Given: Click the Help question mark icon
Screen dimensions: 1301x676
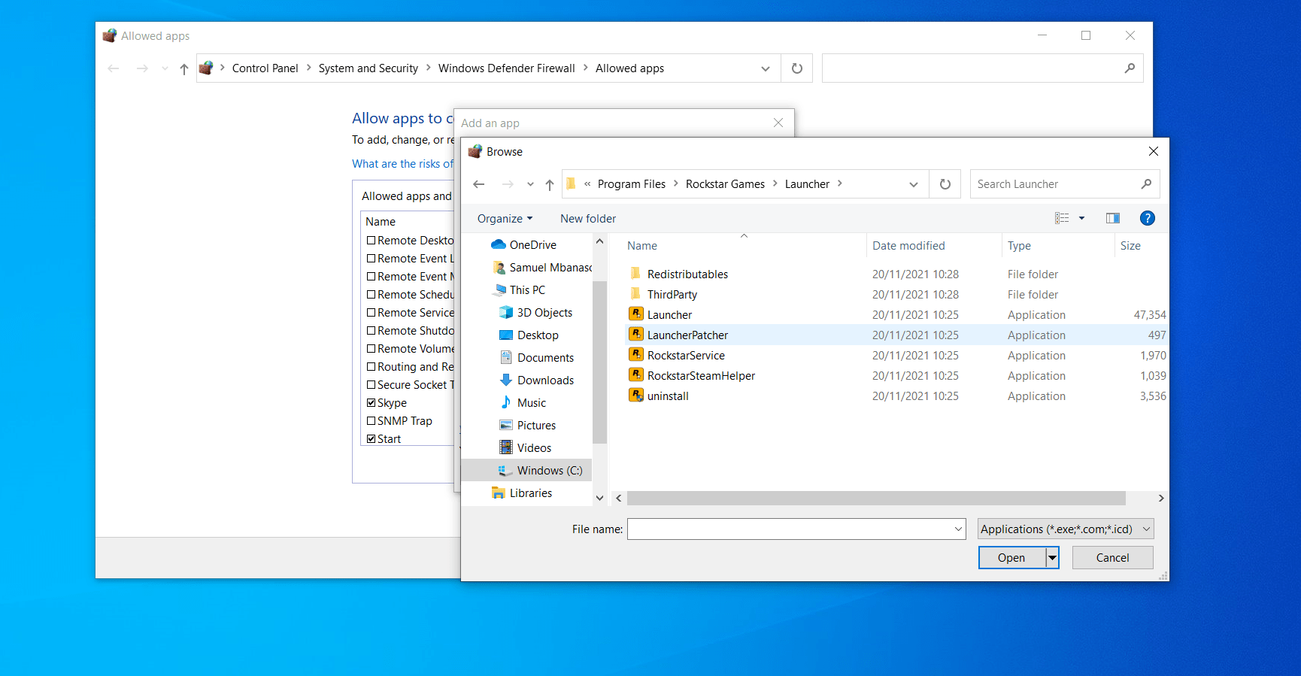Looking at the screenshot, I should coord(1147,218).
